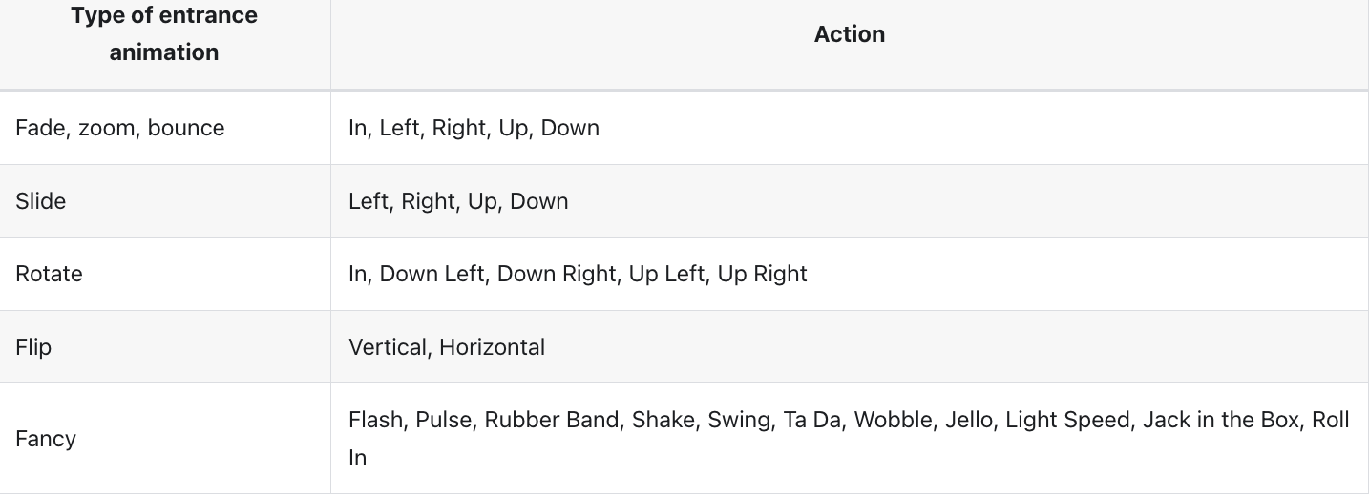Click 'Flash' in Fancy actions
Image resolution: width=1369 pixels, height=496 pixels.
pyautogui.click(x=375, y=421)
